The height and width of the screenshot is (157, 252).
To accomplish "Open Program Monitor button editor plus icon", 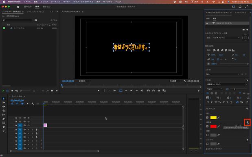I will (199, 91).
